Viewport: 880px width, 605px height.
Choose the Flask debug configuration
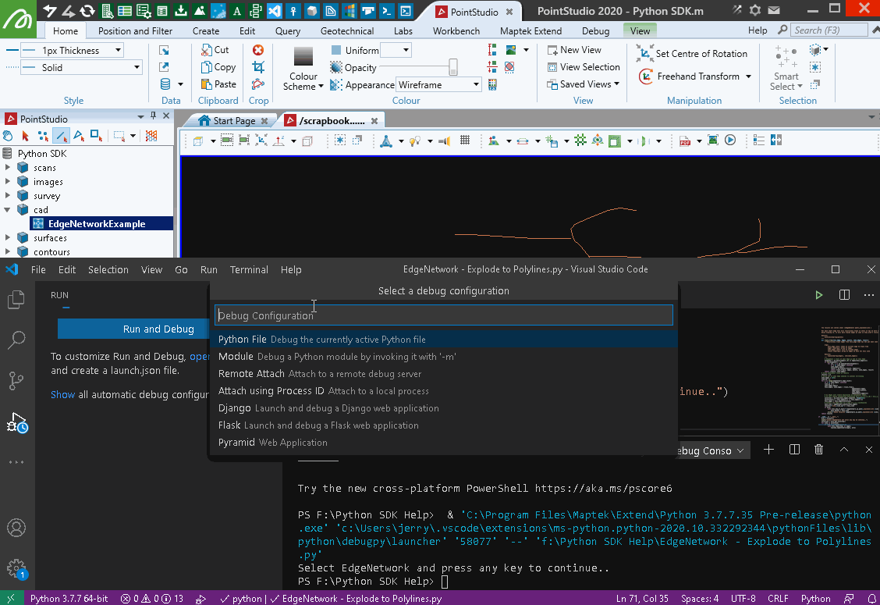tap(443, 425)
